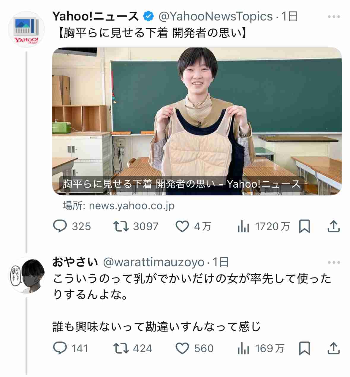Image resolution: width=350 pixels, height=377 pixels.
Task: Visit @YahooNewsTopics handle
Action: tap(216, 17)
